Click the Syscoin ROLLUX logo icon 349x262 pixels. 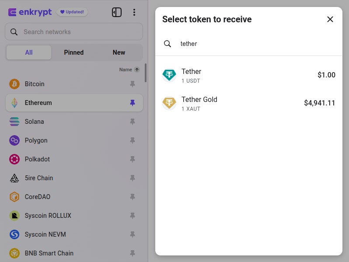[14, 216]
